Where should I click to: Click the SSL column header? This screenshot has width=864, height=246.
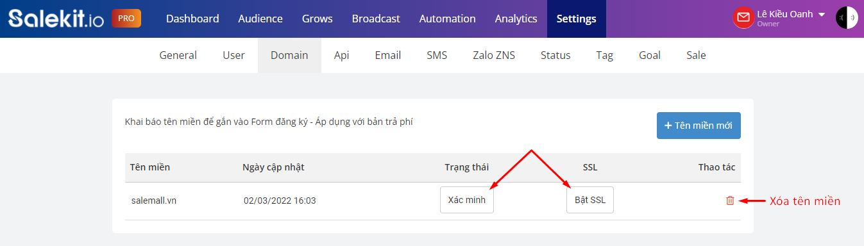click(x=590, y=167)
